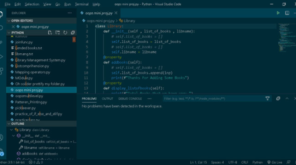Click Ln 1, Col 15 cursor position

point(198,162)
